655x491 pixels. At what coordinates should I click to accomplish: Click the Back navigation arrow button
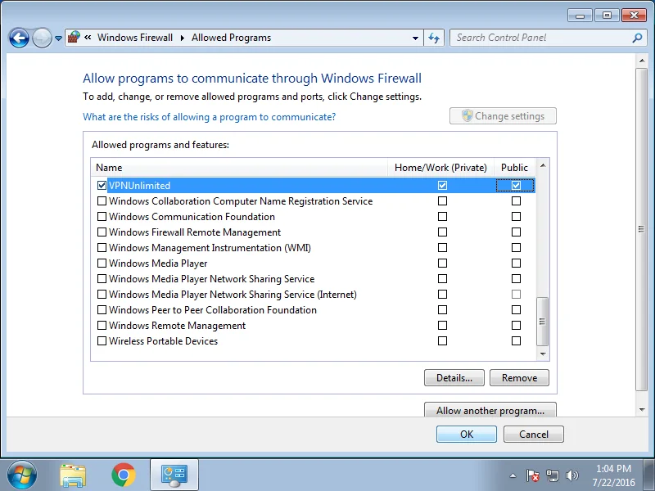(19, 38)
